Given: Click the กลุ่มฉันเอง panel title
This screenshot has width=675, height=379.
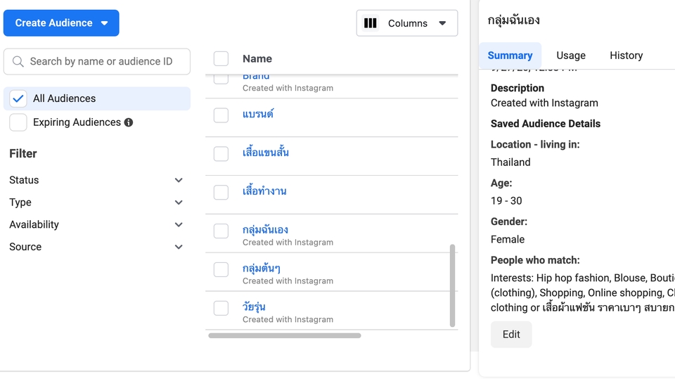Looking at the screenshot, I should point(513,20).
